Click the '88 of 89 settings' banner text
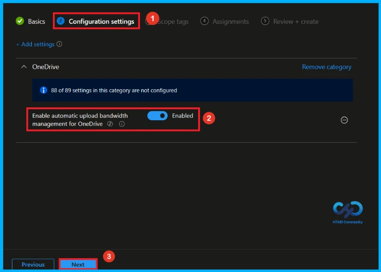 coord(114,90)
